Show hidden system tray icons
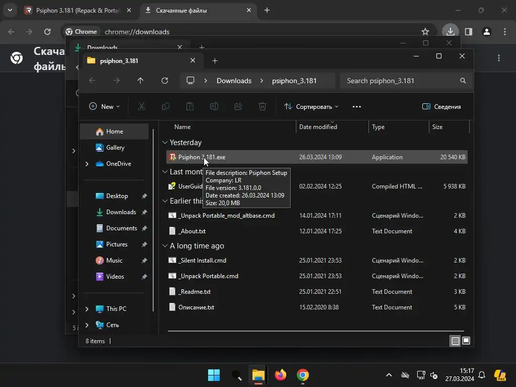The height and width of the screenshot is (387, 516). click(389, 375)
